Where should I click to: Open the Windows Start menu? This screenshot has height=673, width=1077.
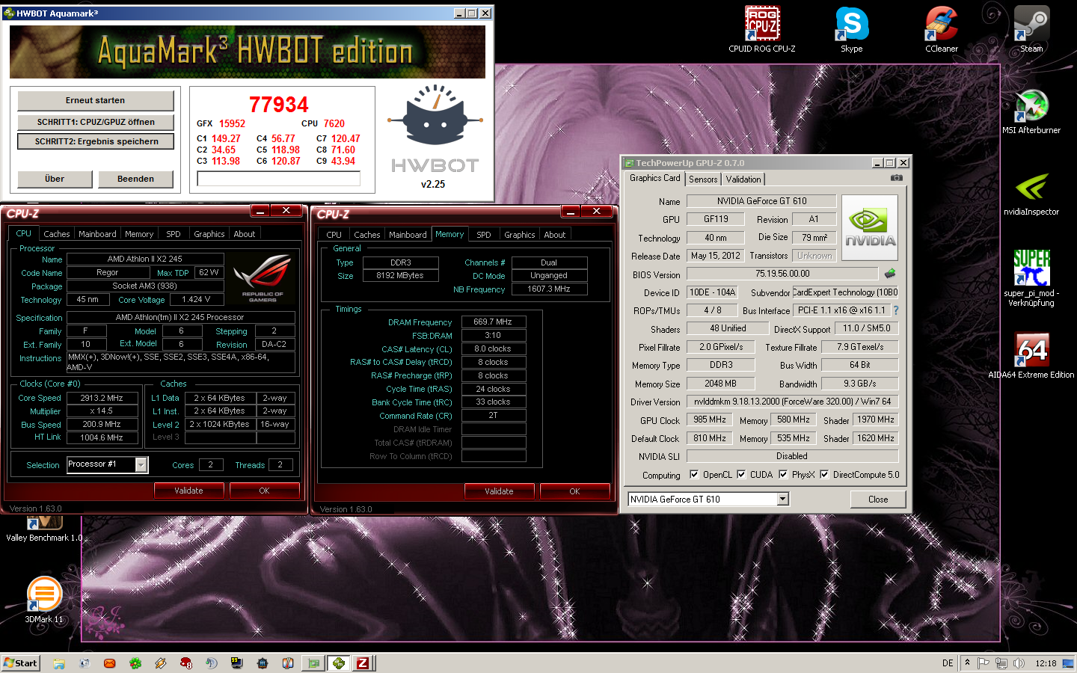click(x=20, y=663)
